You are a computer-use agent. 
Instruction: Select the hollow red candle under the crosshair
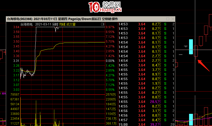click(196, 51)
